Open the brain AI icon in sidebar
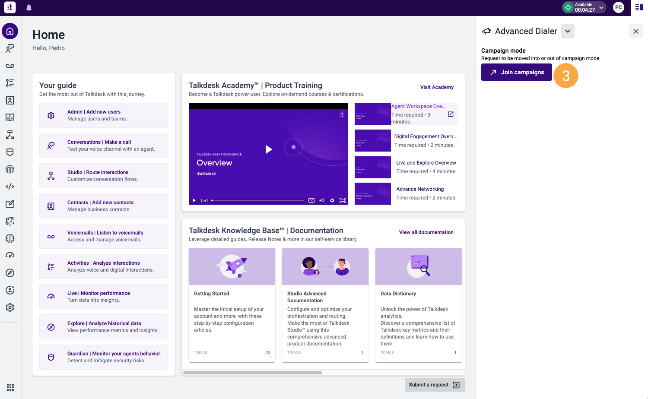Screen dimensions: 648x399 10,238
